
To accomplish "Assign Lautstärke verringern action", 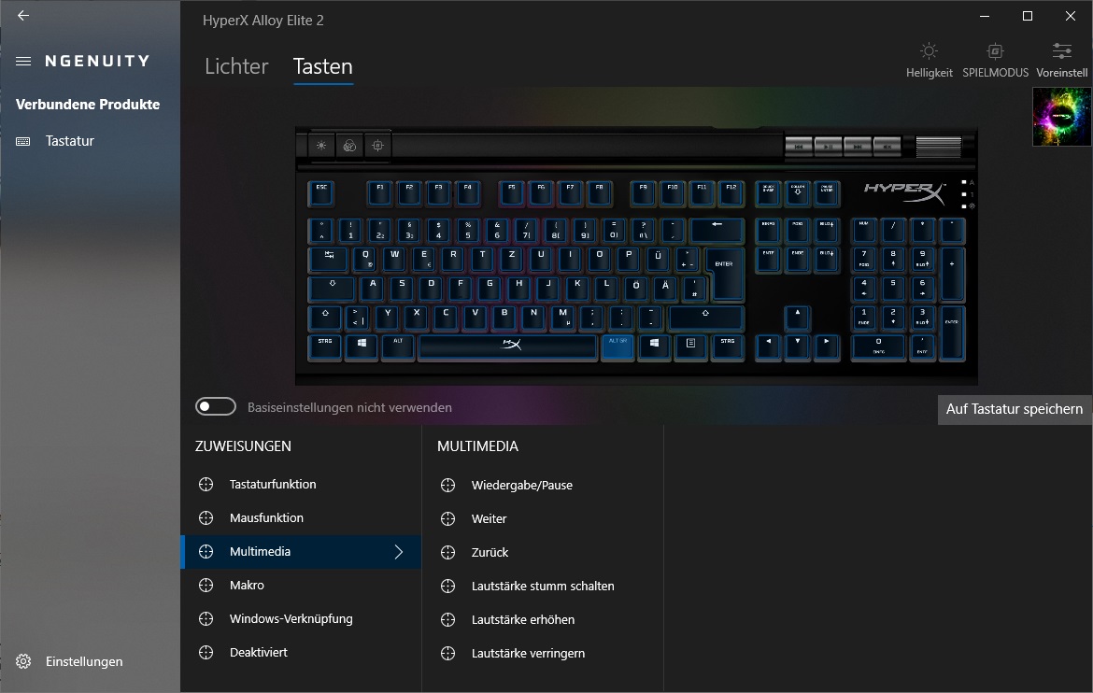I will [543, 653].
